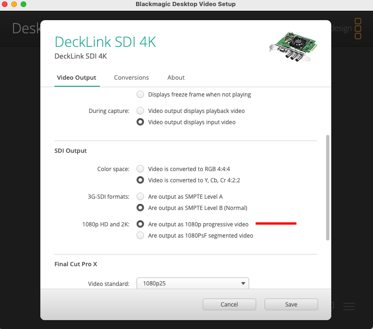This screenshot has width=373, height=329.
Task: Select SMPTE Level A output
Action: (140, 196)
